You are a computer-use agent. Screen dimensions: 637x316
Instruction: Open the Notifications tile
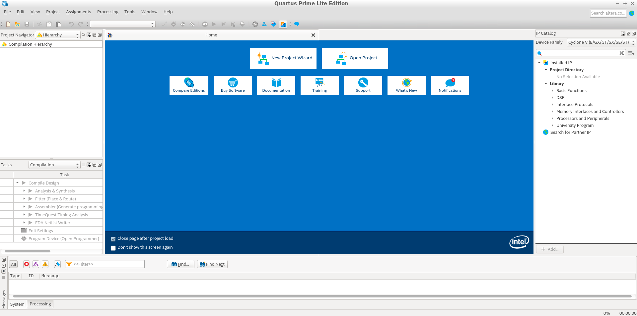(450, 85)
